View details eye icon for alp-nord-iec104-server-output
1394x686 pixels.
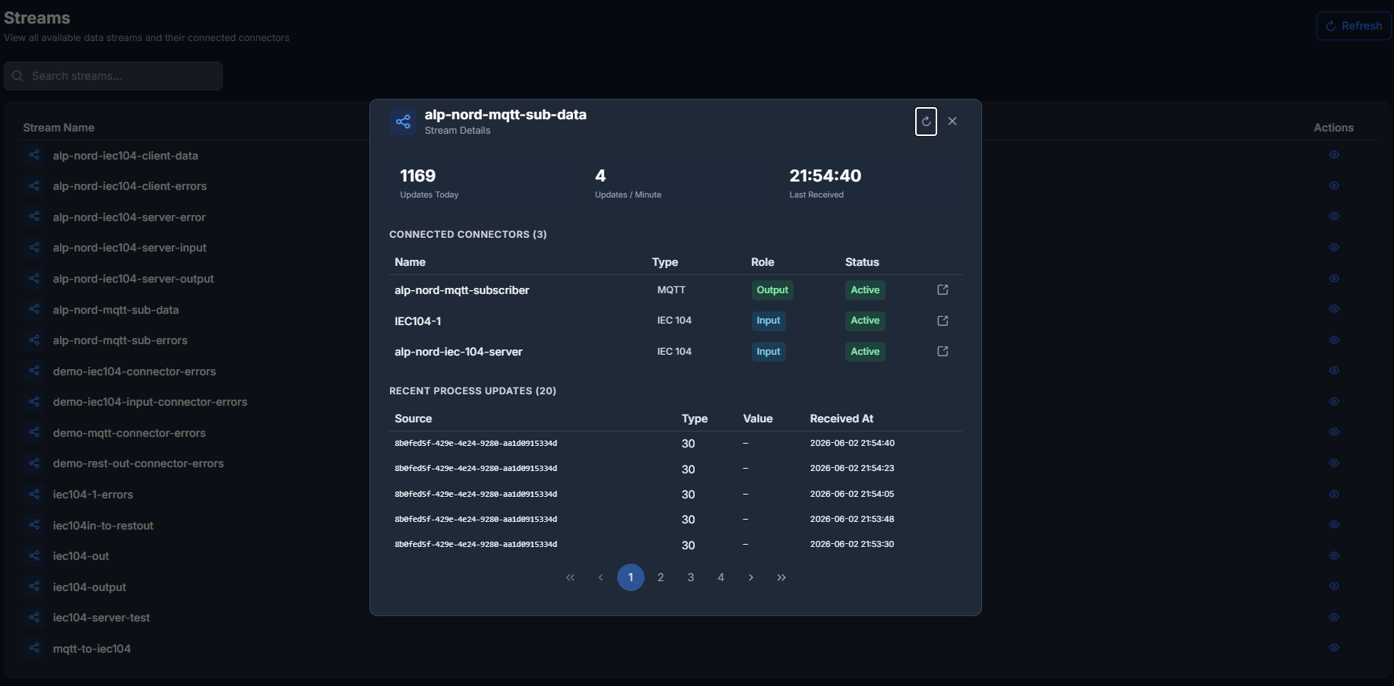(x=1334, y=278)
